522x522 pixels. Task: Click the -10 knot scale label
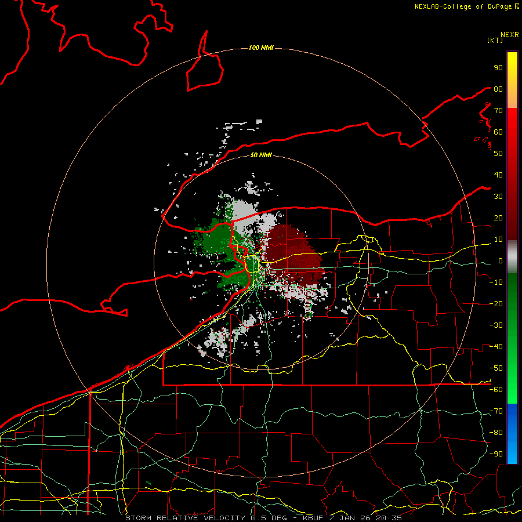[496, 282]
